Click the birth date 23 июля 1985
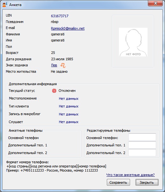165x192 pixels. pyautogui.click(x=62, y=59)
